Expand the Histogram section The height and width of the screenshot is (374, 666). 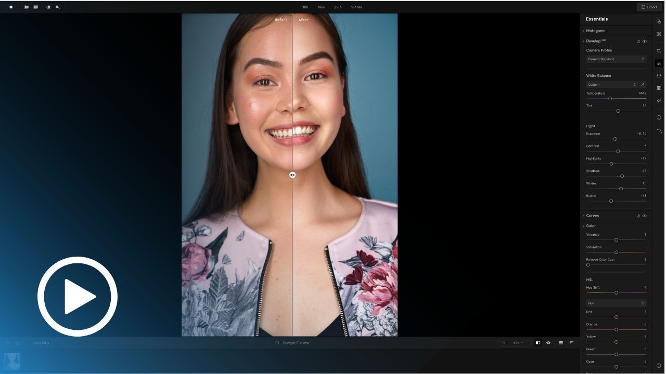pos(583,31)
